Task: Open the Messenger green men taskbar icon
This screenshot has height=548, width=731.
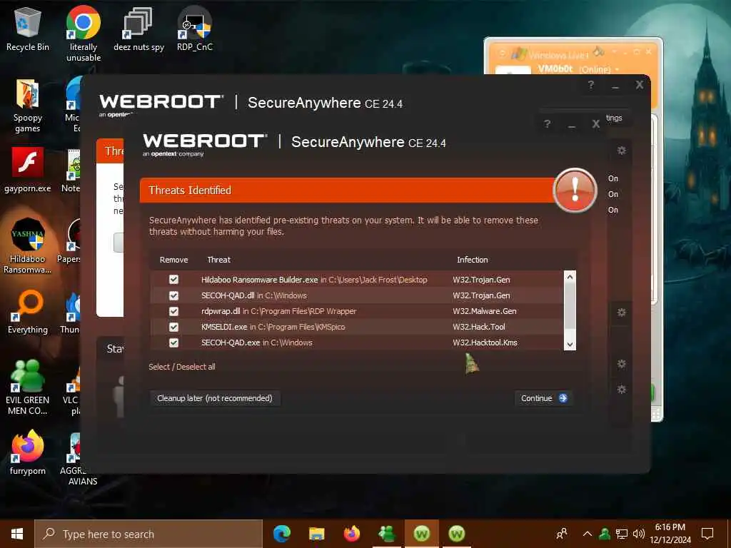Action: (386, 534)
